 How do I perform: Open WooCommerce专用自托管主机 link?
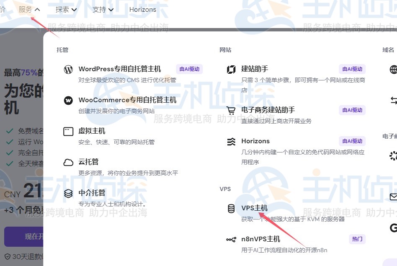click(127, 100)
